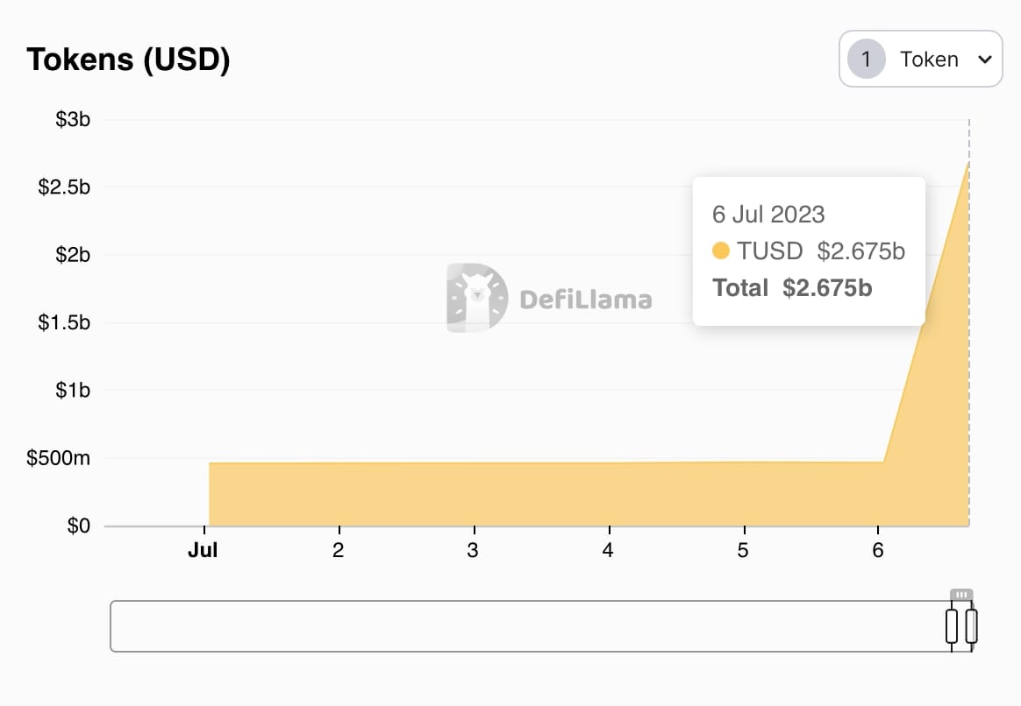Select the Tokens (USD) chart title

(x=128, y=59)
